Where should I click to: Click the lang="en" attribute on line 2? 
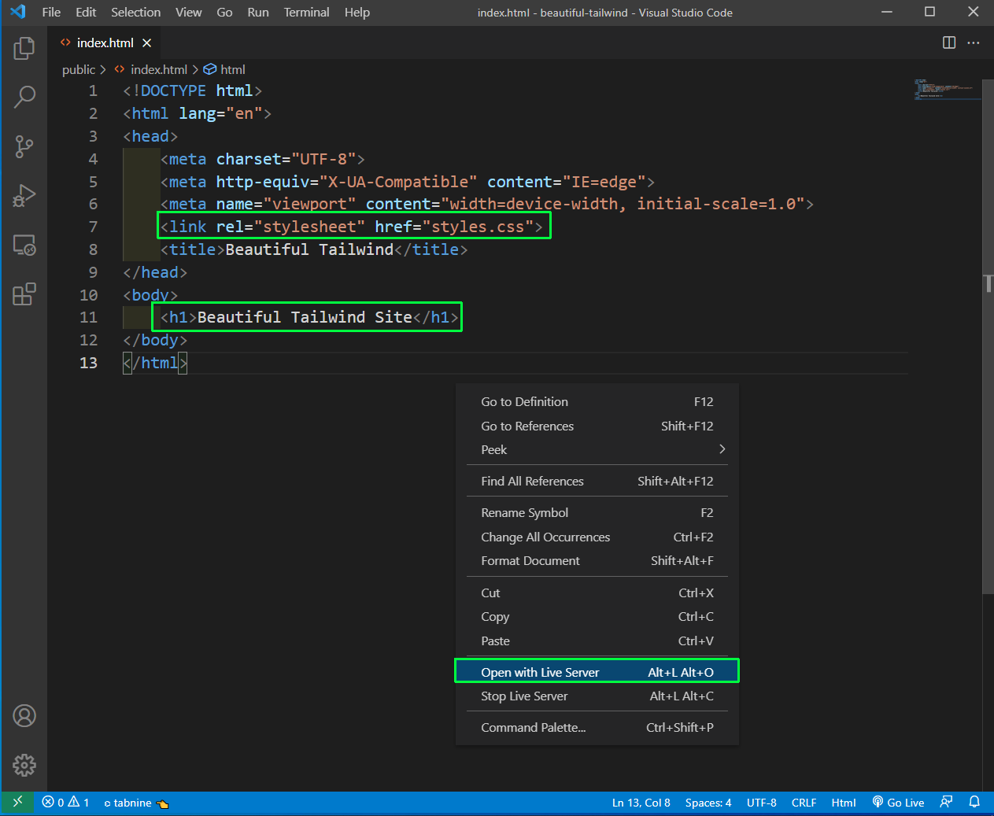[220, 113]
